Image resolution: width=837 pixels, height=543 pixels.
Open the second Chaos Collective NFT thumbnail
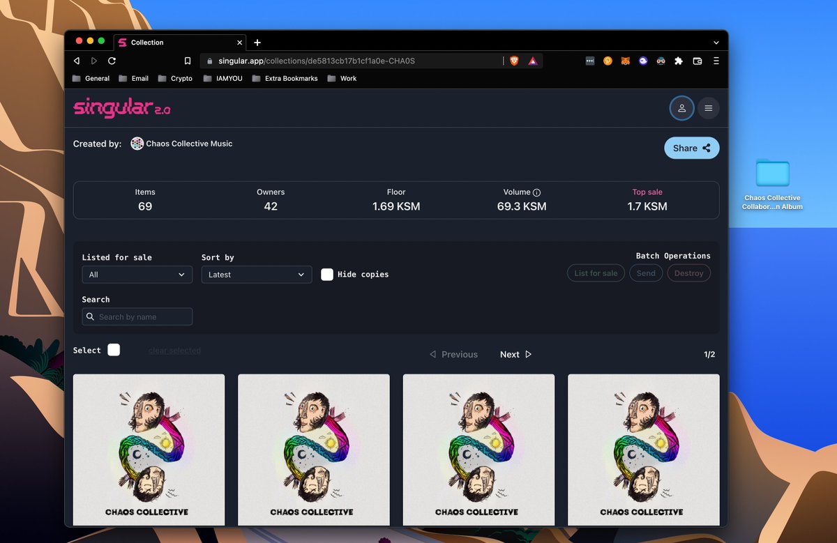tap(314, 450)
